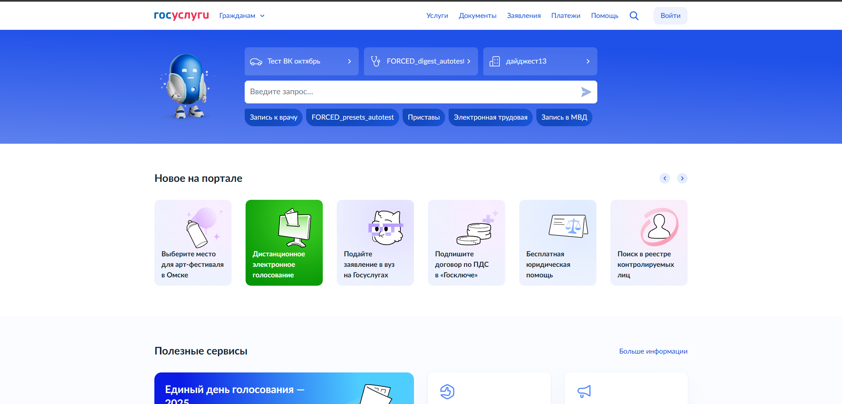Click the megaphone icon card
This screenshot has width=842, height=404.
[x=584, y=391]
